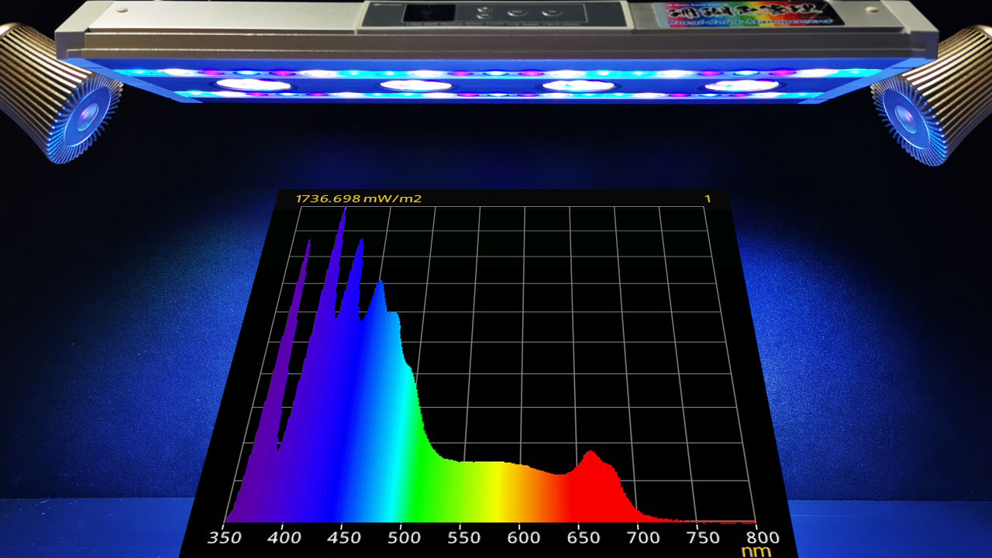Click the down arrow button on controller

485,16
